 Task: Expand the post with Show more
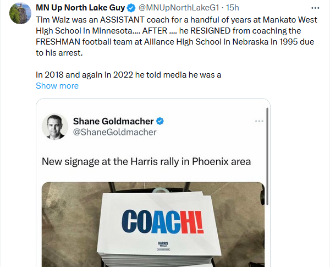(57, 86)
